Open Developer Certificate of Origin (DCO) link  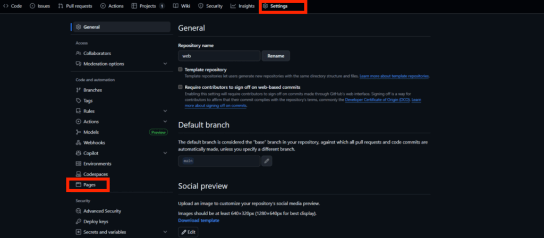click(x=378, y=100)
